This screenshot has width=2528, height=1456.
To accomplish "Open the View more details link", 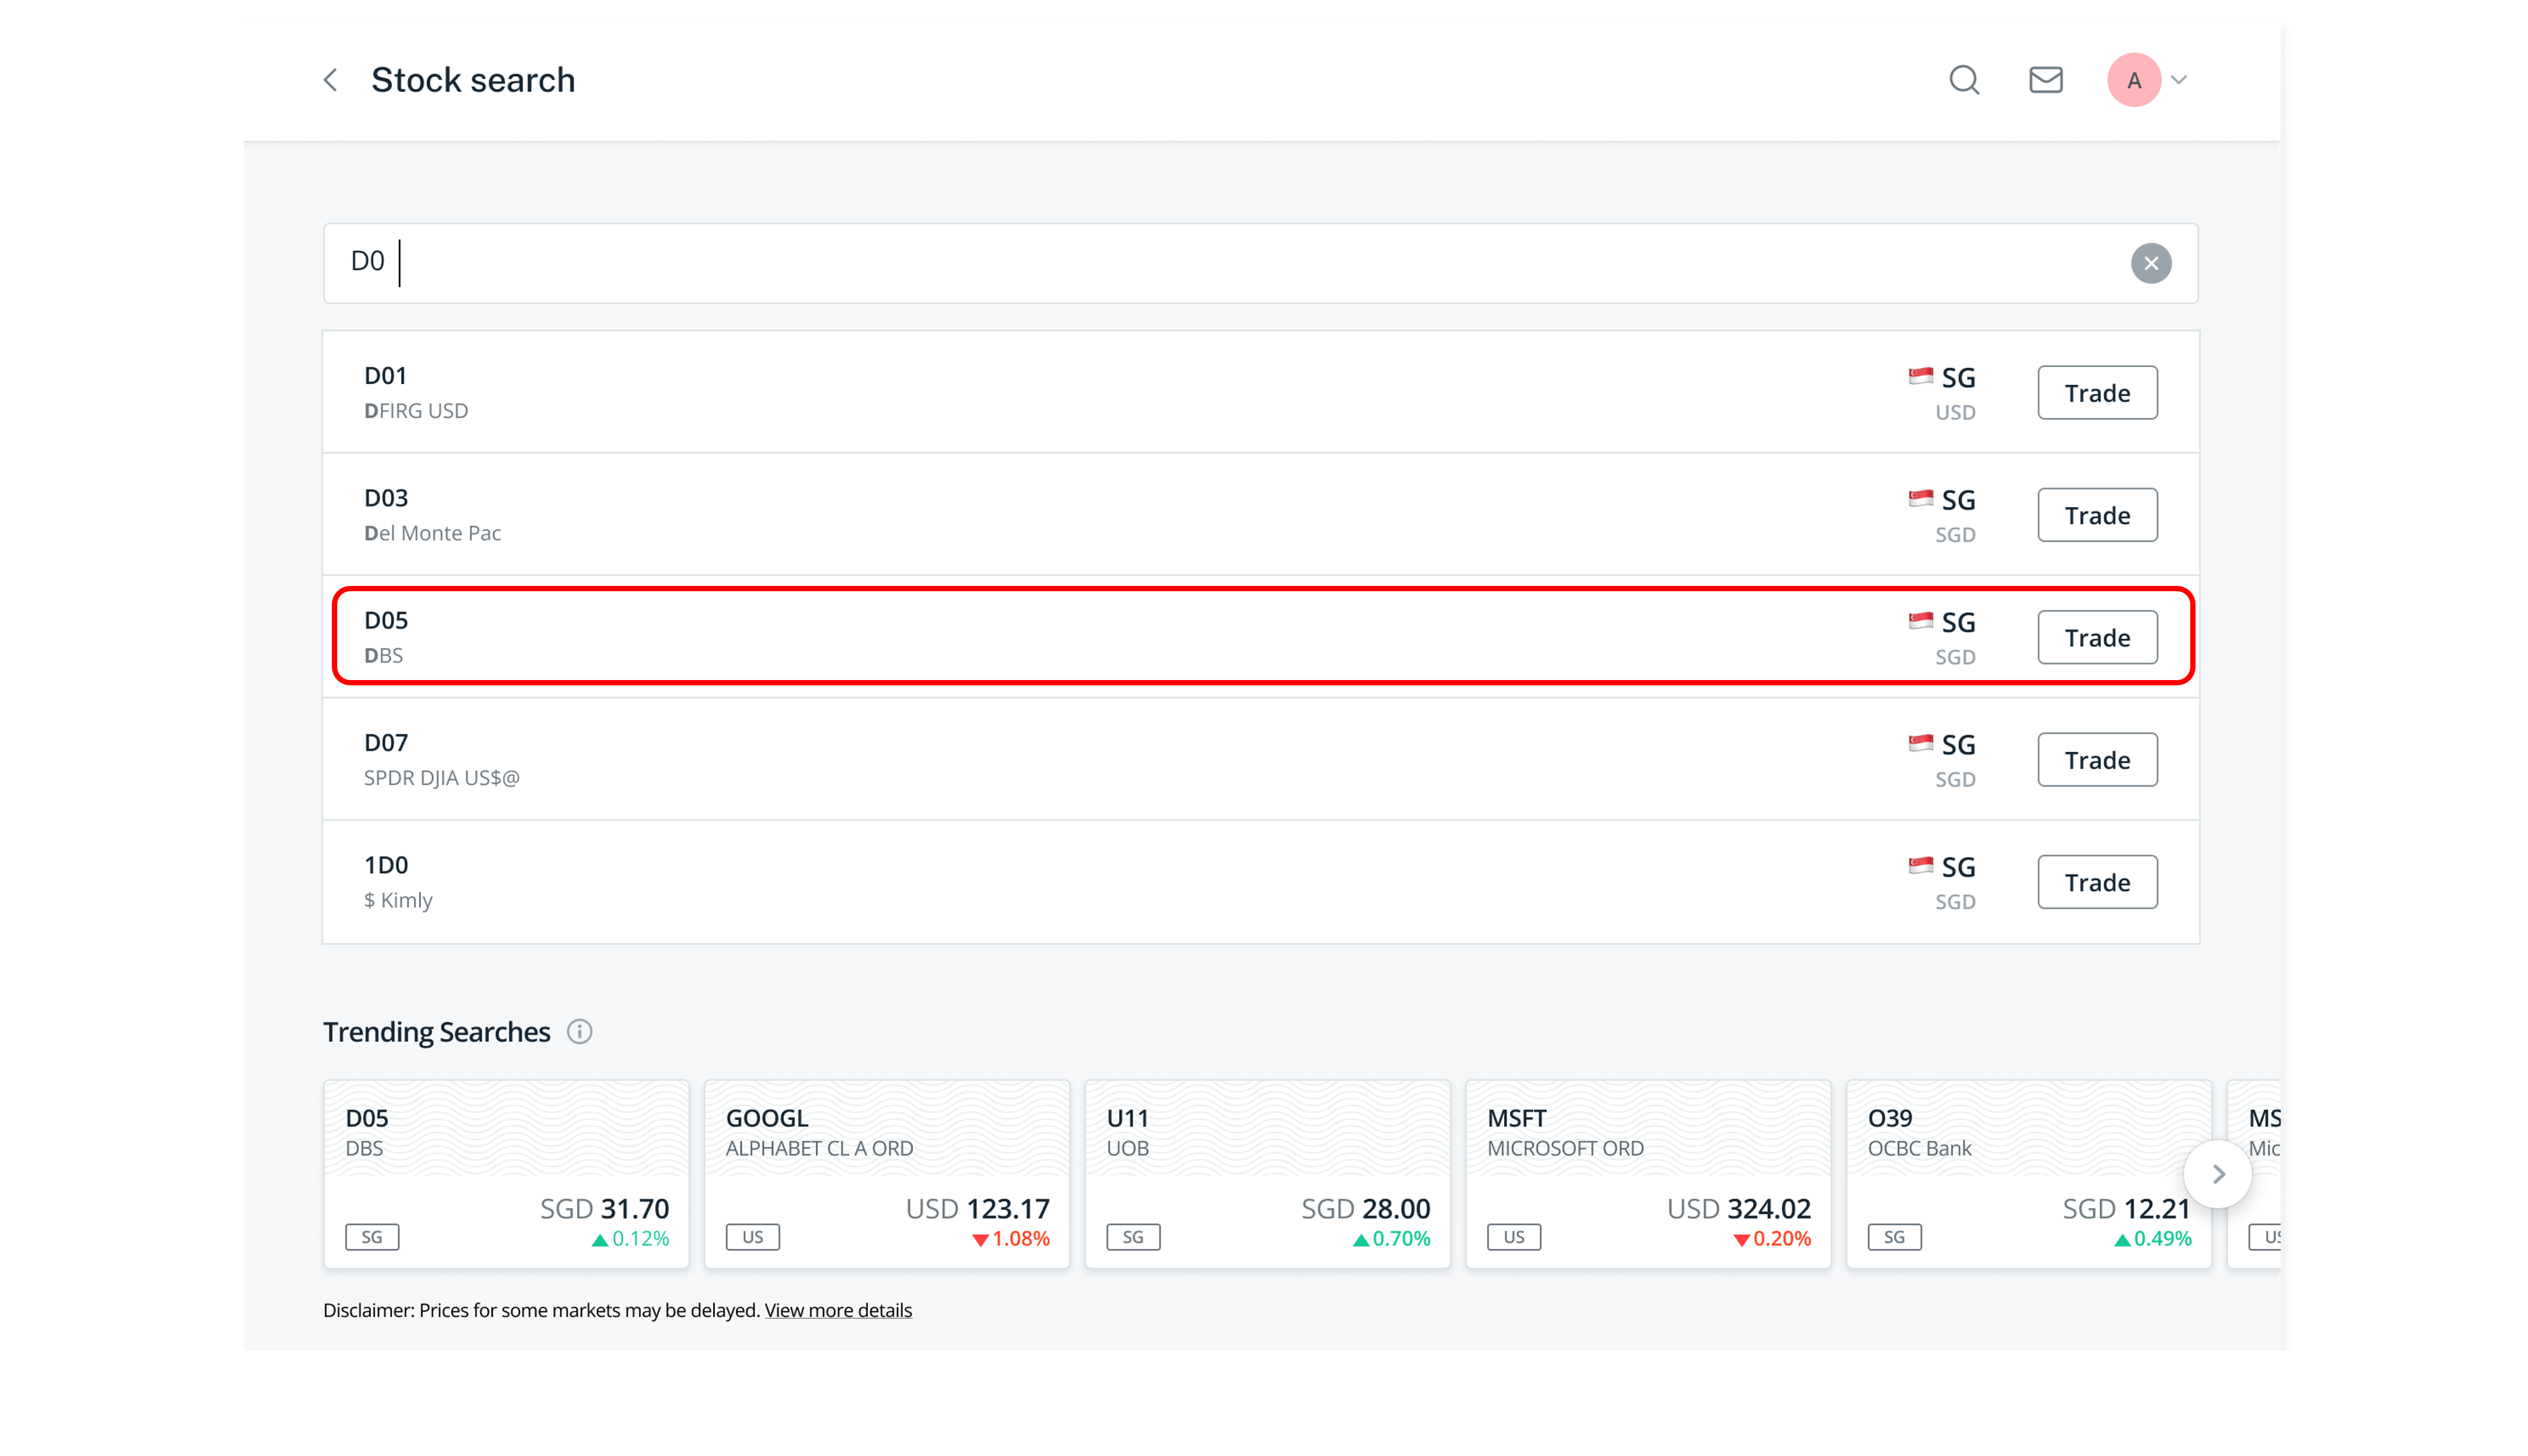I will [838, 1310].
